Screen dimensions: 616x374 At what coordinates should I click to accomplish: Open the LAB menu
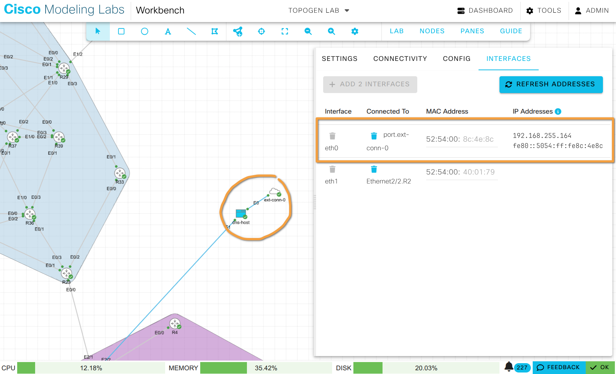[397, 31]
